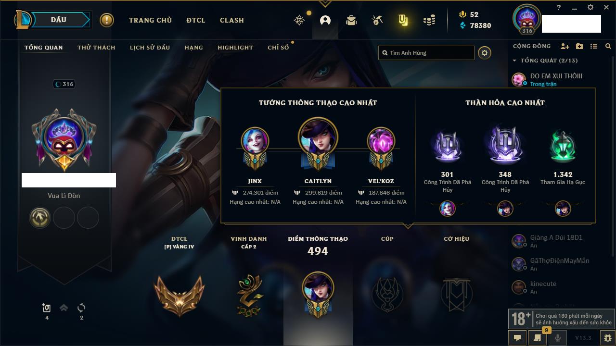Toggle the chat window button

point(517,338)
